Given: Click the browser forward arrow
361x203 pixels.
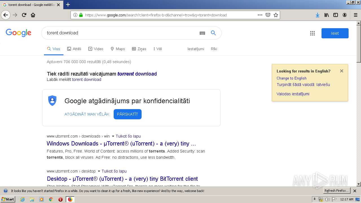Looking at the screenshot, I should coord(15,15).
